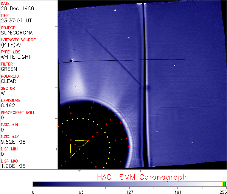227x194 pixels.
Task: Click the HAO SMM Coronagraph title
Action: click(142, 177)
